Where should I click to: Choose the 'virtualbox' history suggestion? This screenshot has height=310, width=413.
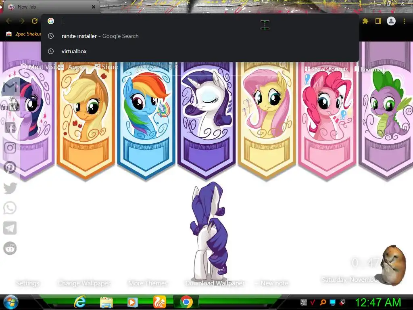[x=200, y=51]
